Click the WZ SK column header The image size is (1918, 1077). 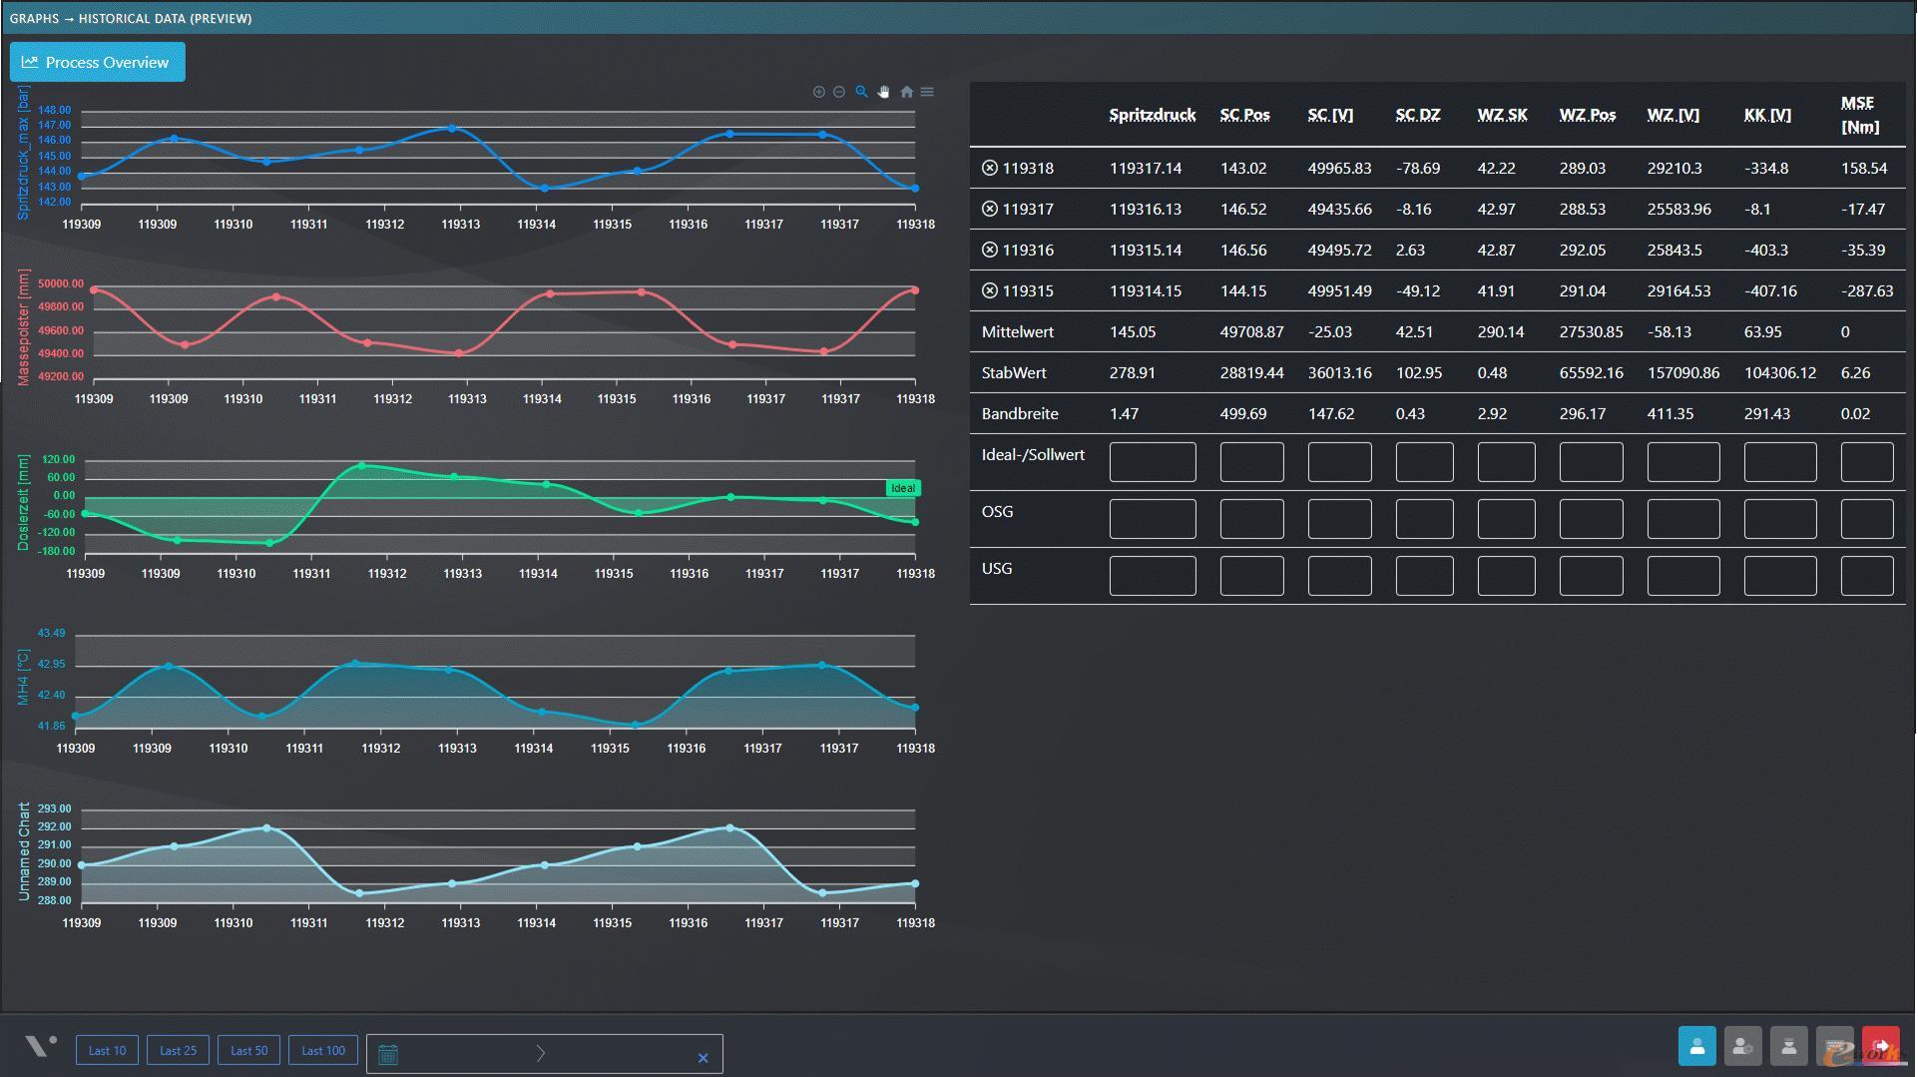(x=1502, y=115)
